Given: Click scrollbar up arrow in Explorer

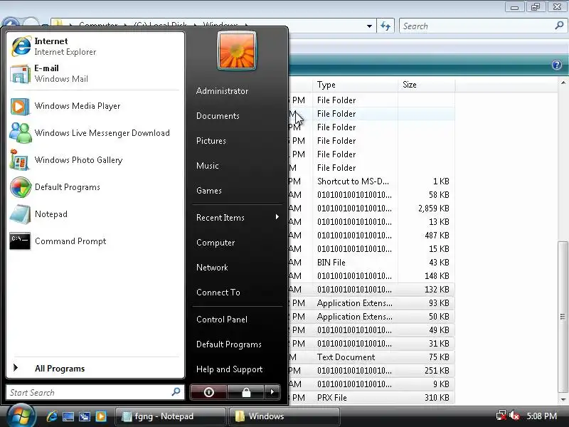Looking at the screenshot, I should click(563, 83).
